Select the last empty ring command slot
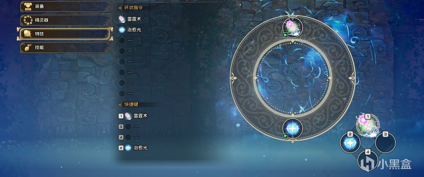 coord(122,93)
